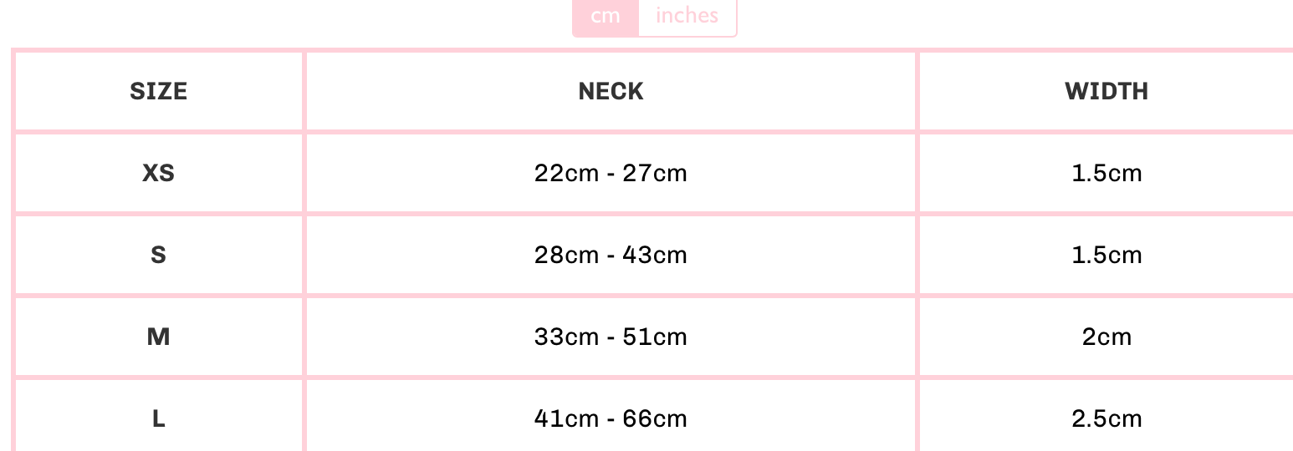
Task: Switch size units to cm
Action: coord(605,17)
